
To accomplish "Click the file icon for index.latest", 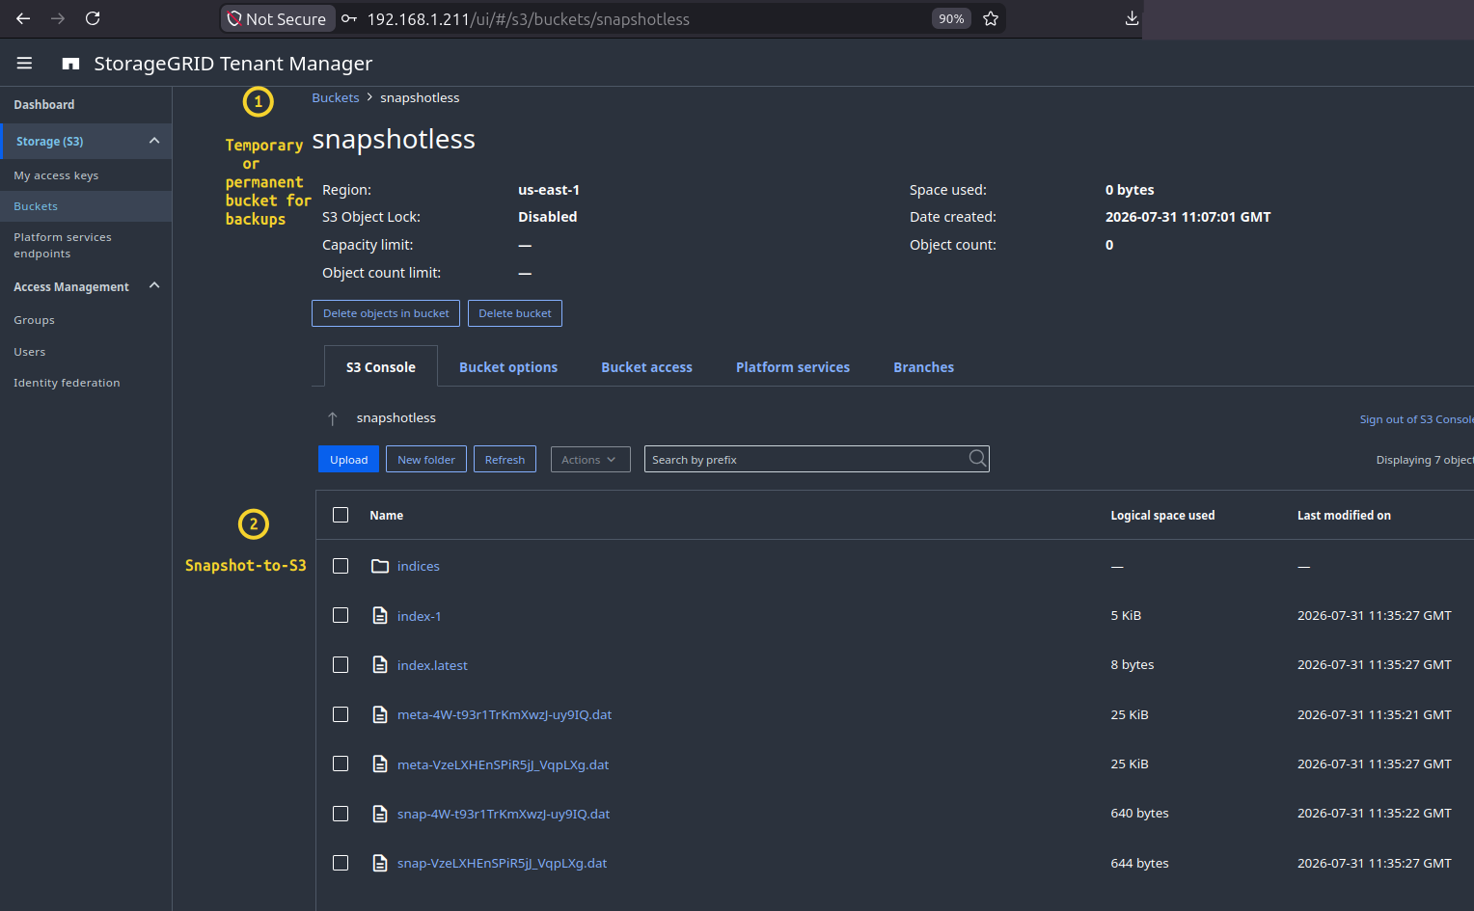I will point(380,664).
